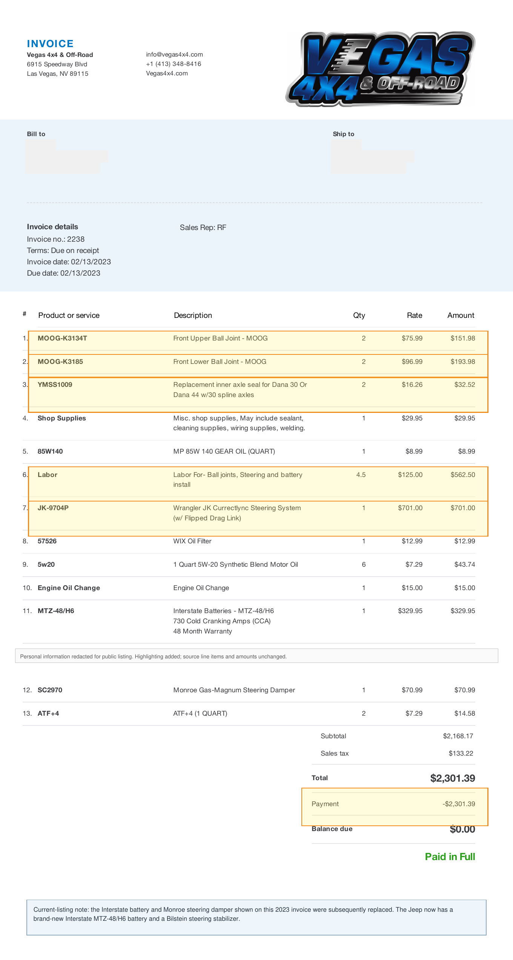Click the company name Vegas 4x4 & Off-Road
Image resolution: width=513 pixels, height=960 pixels.
[60, 55]
